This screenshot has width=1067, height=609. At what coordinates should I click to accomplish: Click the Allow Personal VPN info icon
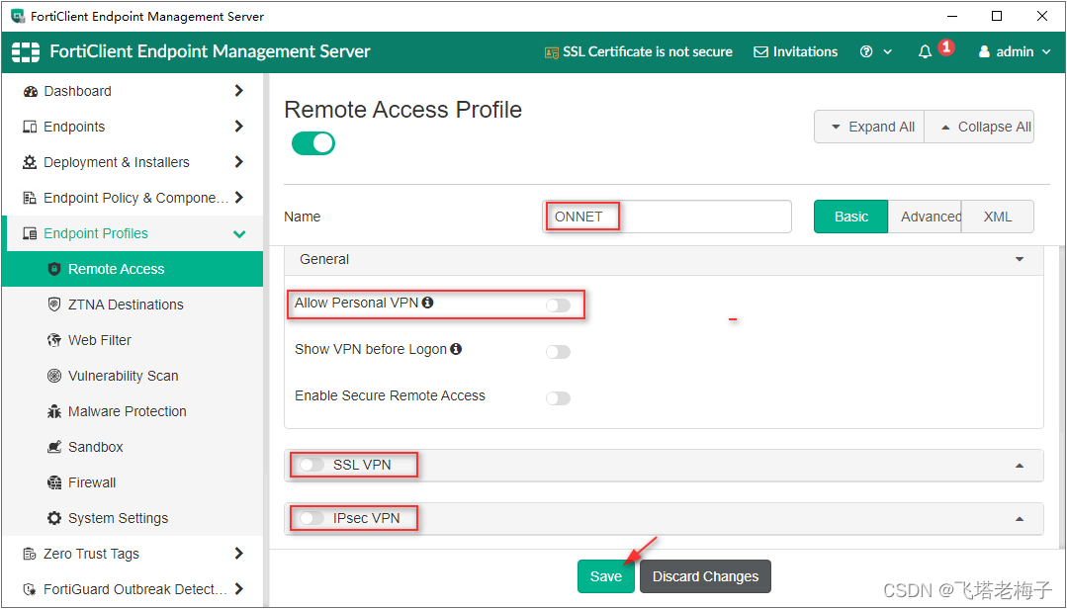[x=427, y=303]
